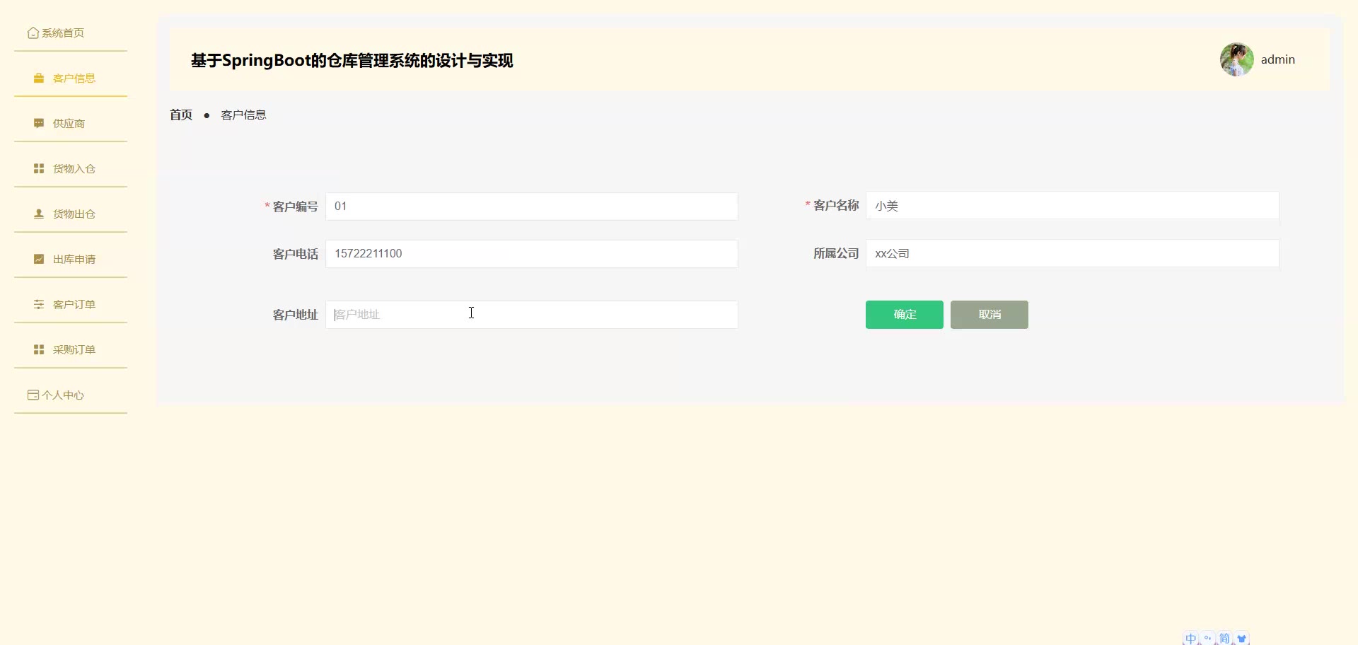Viewport: 1358px width, 645px height.
Task: Go to the 采购订单 menu item
Action: point(71,350)
